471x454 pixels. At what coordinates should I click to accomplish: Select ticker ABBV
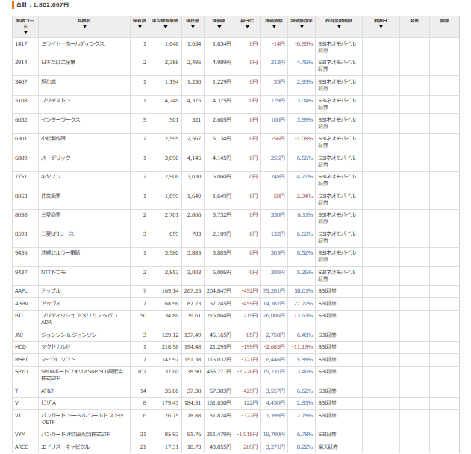click(x=22, y=303)
